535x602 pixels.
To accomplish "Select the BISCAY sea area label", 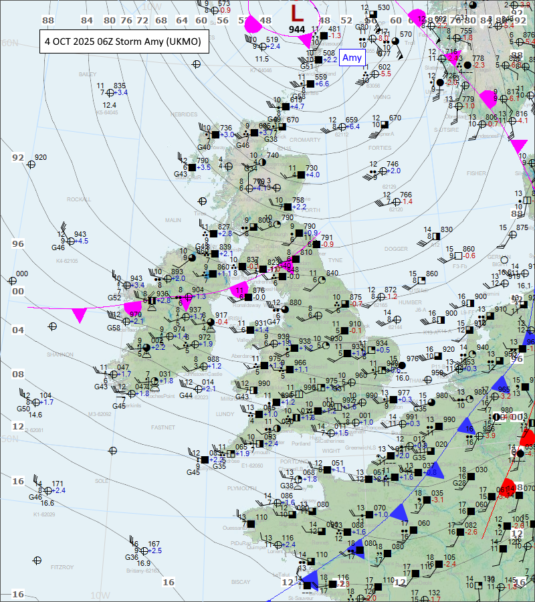I will pos(240,582).
